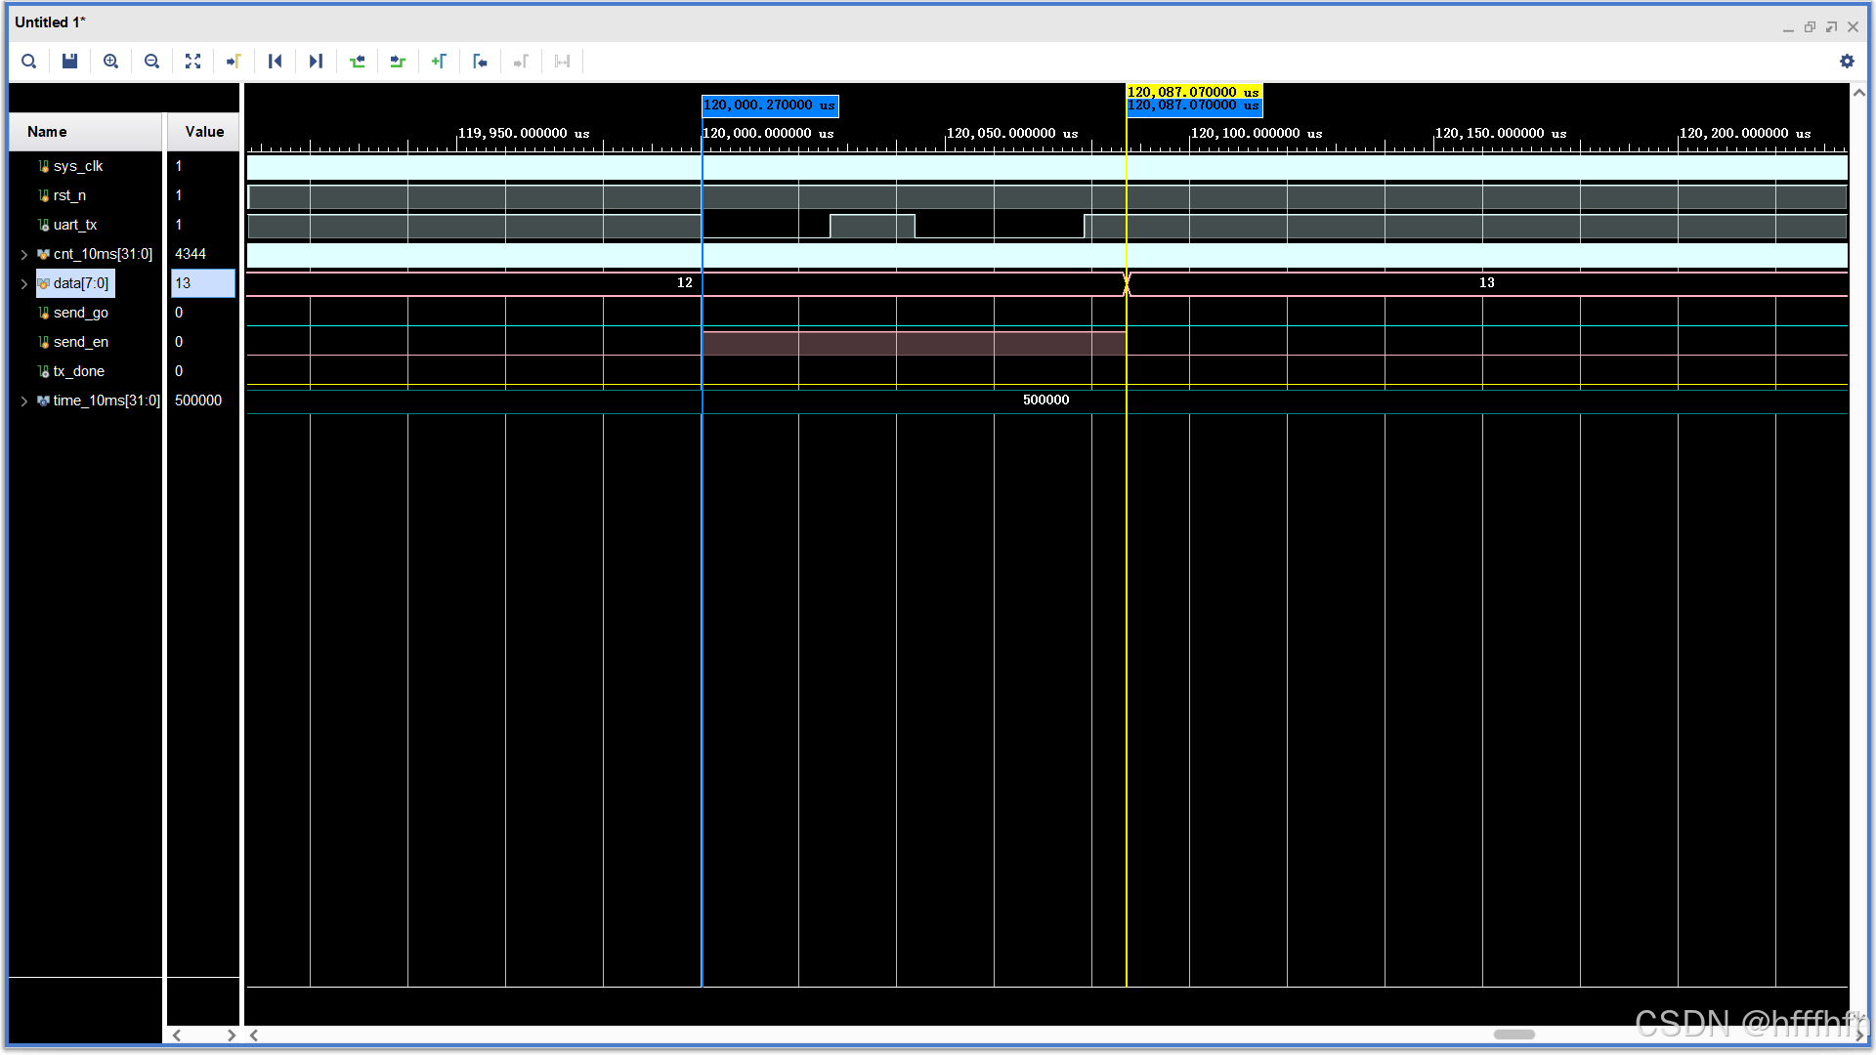Viewport: 1876px width, 1055px height.
Task: Zoom out of the waveform
Action: (x=151, y=62)
